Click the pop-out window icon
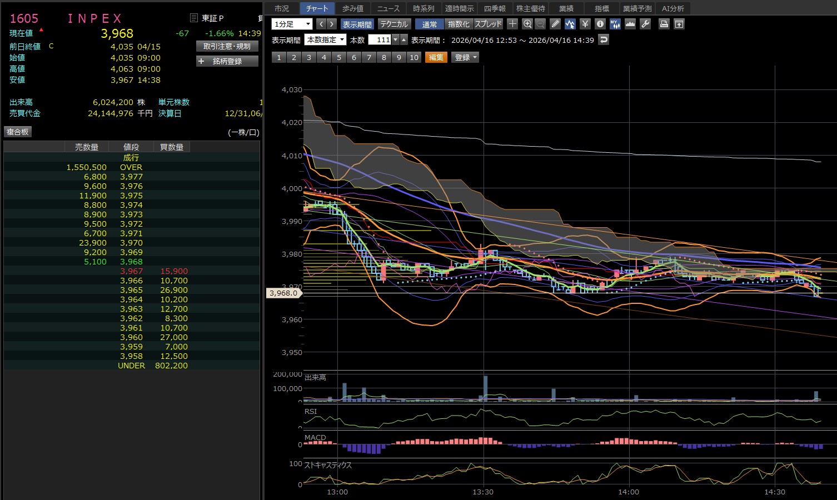The height and width of the screenshot is (500, 837). (679, 24)
